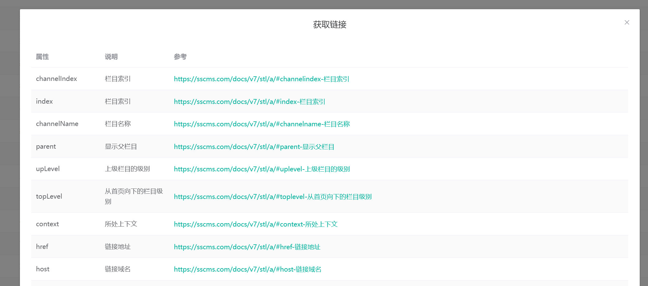Open the host 链接域名 documentation link
The width and height of the screenshot is (648, 286).
coord(248,269)
